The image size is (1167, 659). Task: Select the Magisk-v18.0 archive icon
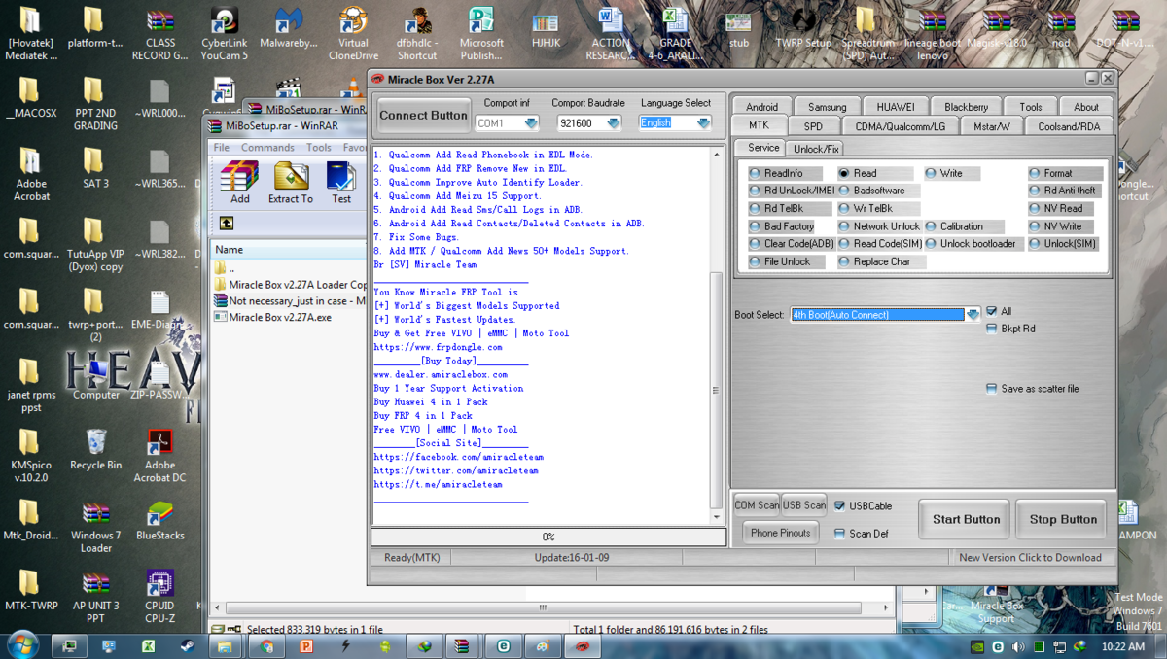[995, 27]
